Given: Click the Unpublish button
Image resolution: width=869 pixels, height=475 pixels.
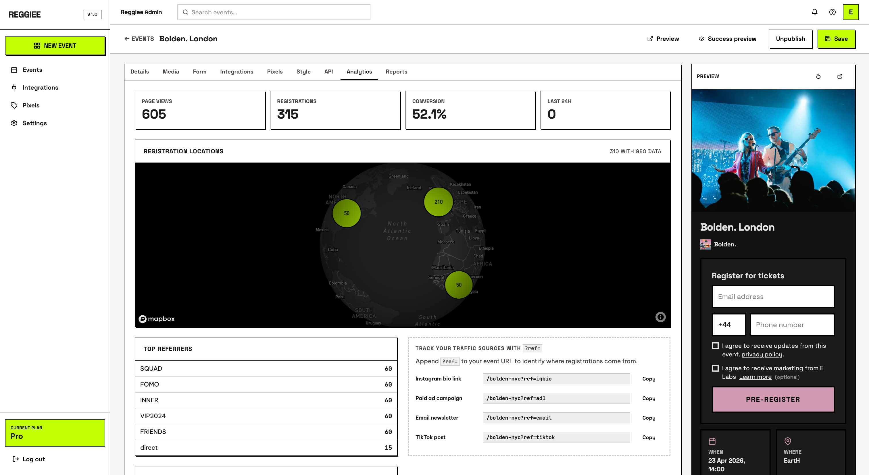Looking at the screenshot, I should pyautogui.click(x=790, y=39).
